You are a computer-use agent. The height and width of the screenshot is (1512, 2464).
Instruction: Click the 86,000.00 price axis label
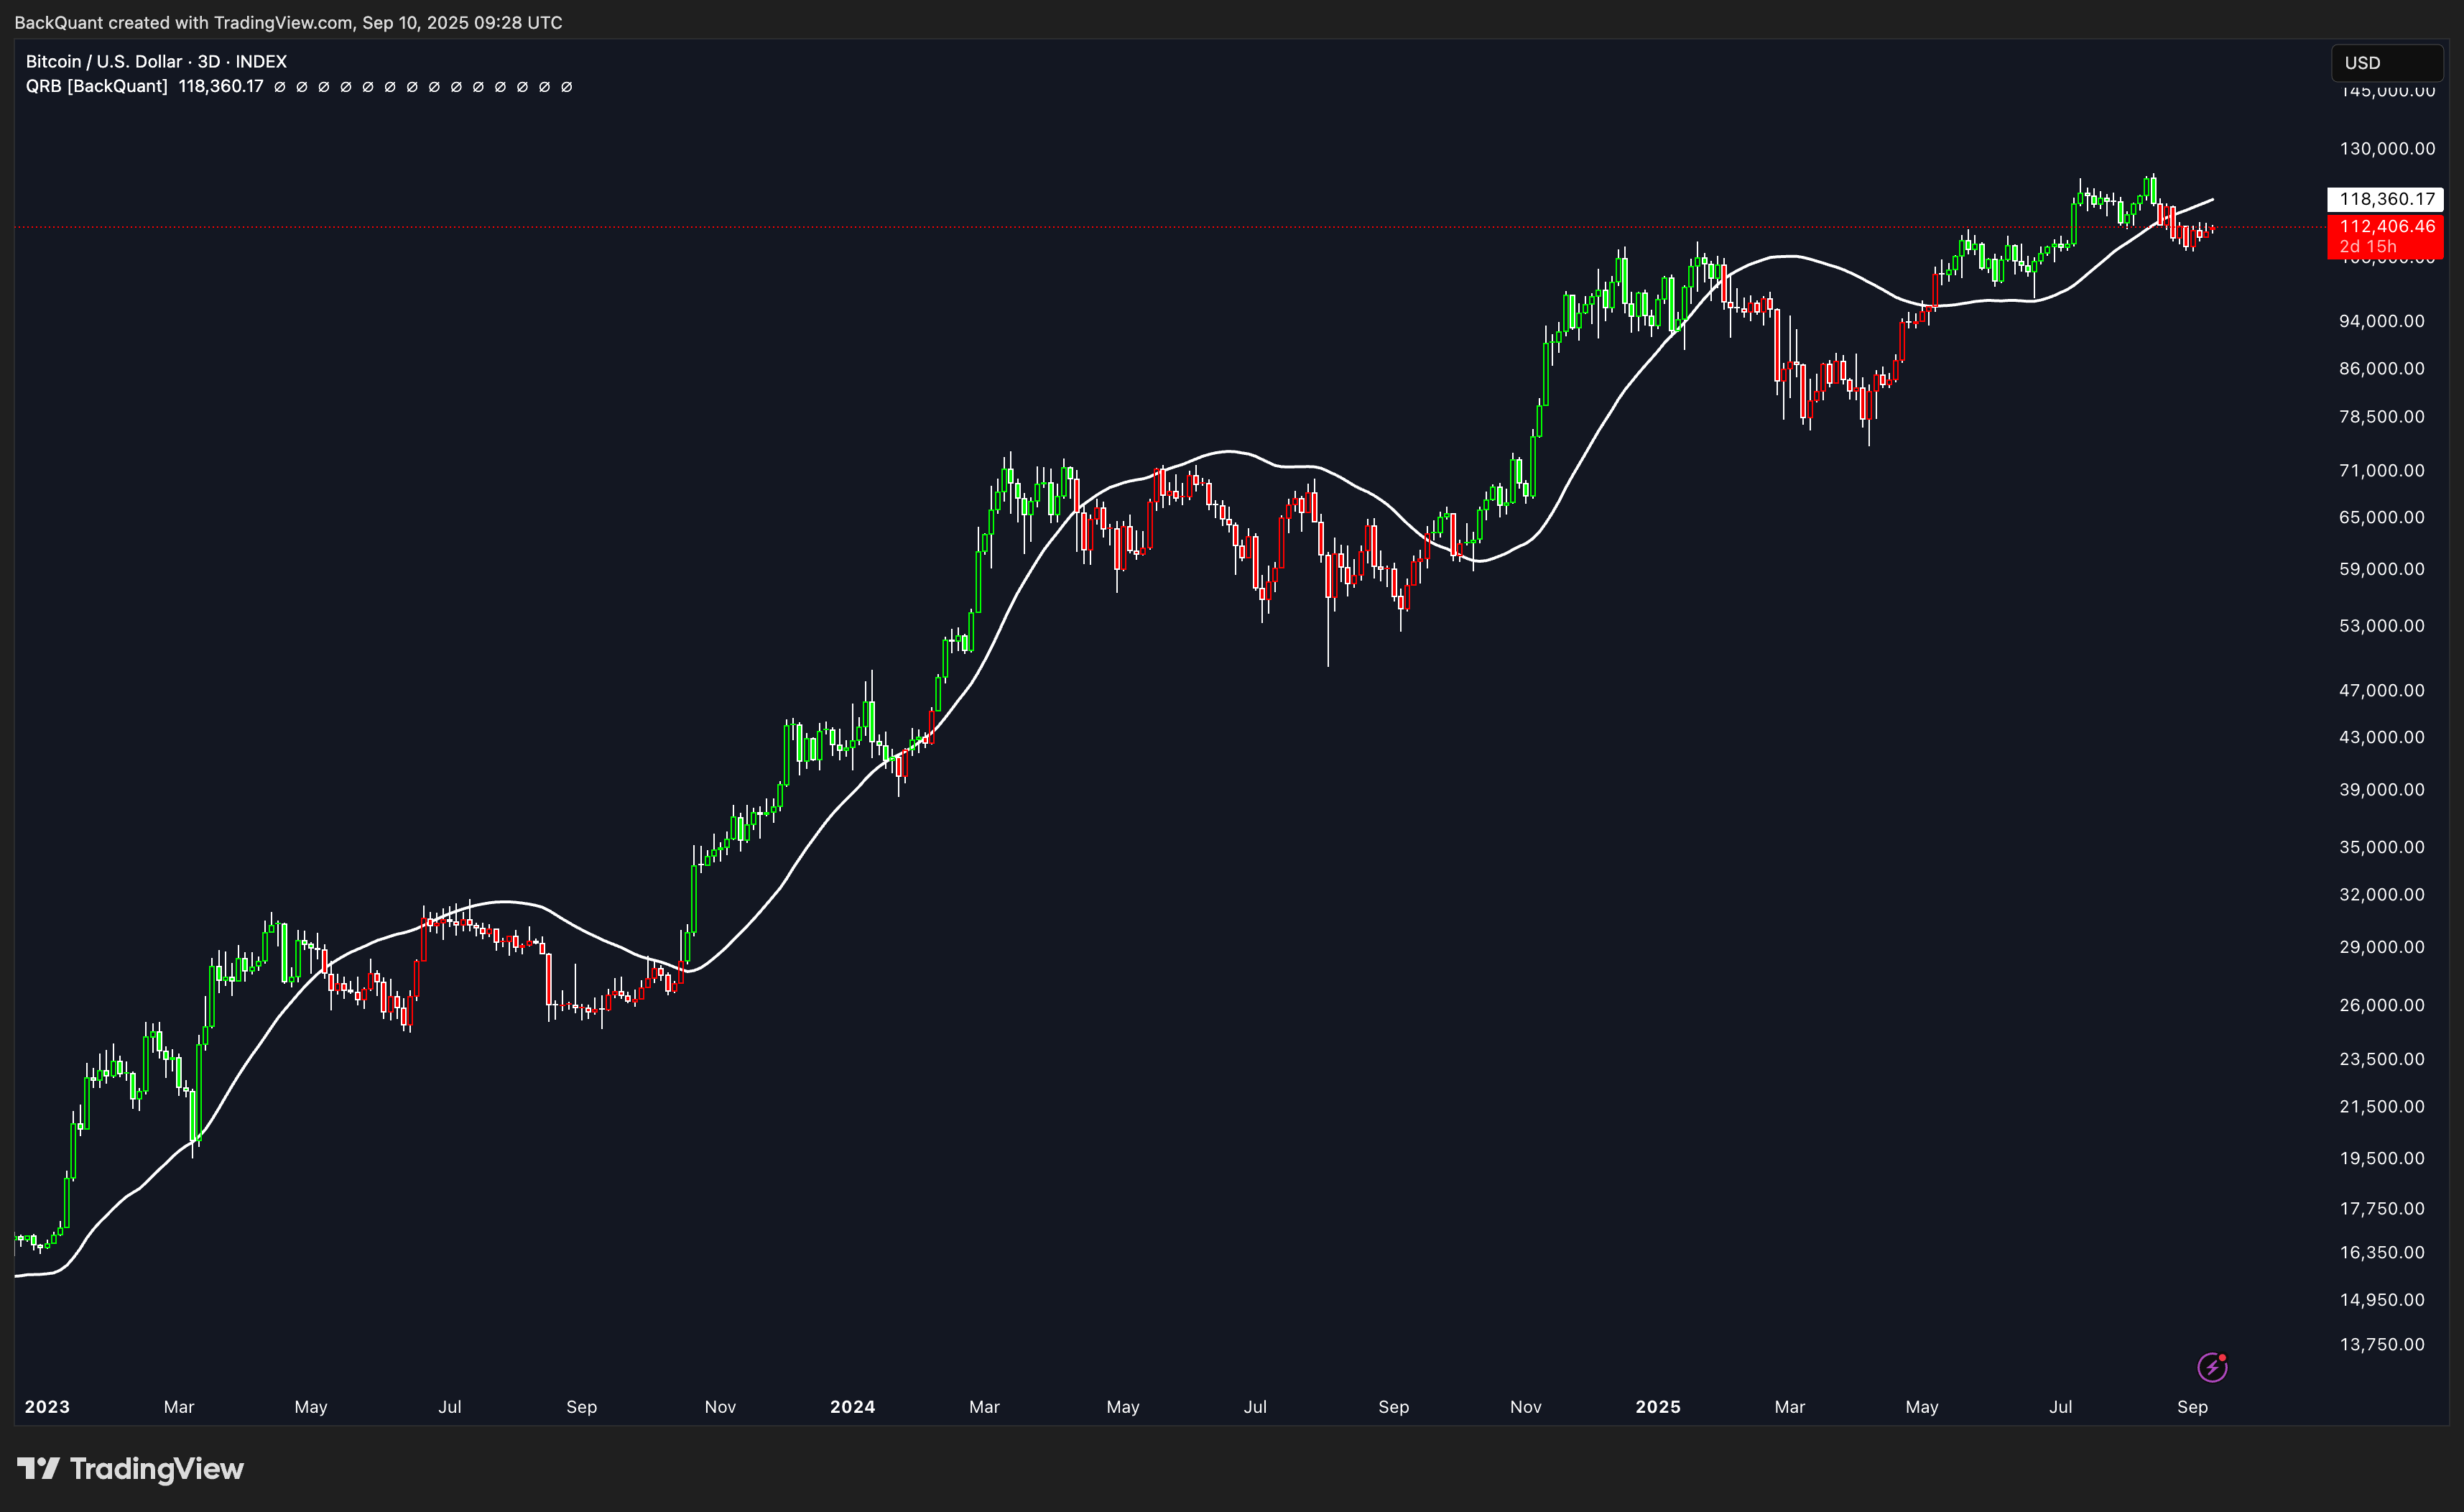tap(2381, 369)
